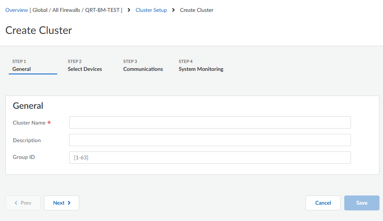Click the Prev button
Viewport: 383px width, 221px height.
coord(23,203)
